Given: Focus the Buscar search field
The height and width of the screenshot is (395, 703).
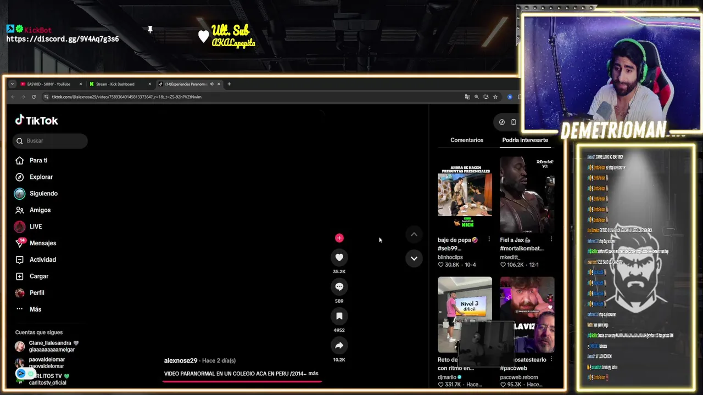Looking at the screenshot, I should point(50,140).
